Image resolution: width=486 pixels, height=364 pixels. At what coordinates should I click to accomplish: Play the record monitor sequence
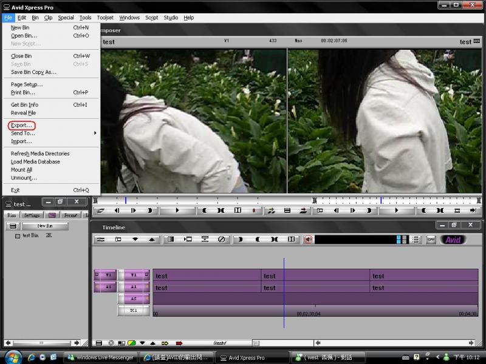(x=397, y=211)
